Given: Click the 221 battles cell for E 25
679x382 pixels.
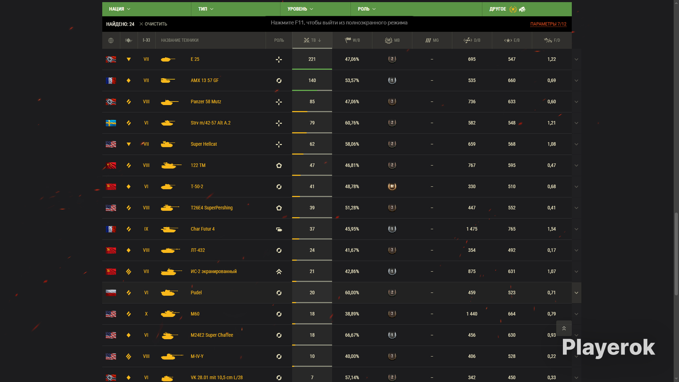Looking at the screenshot, I should (312, 59).
